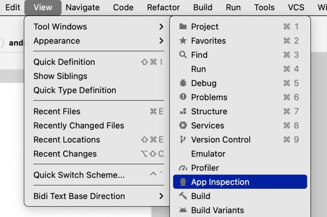The image size is (327, 217).
Task: Select App Inspection tool window
Action: click(220, 182)
